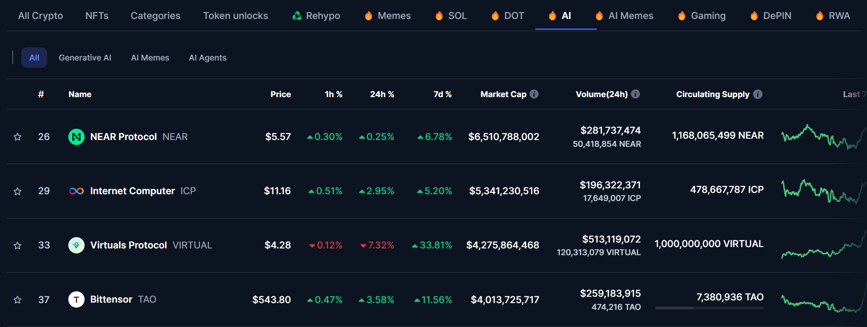Click ICP volume $196,322,371 link
867x327 pixels.
click(610, 185)
